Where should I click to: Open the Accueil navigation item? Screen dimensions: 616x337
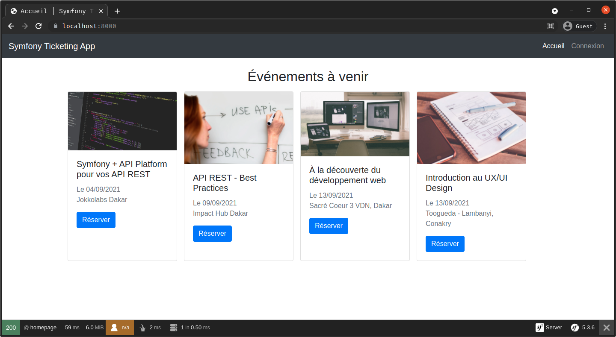coord(553,46)
